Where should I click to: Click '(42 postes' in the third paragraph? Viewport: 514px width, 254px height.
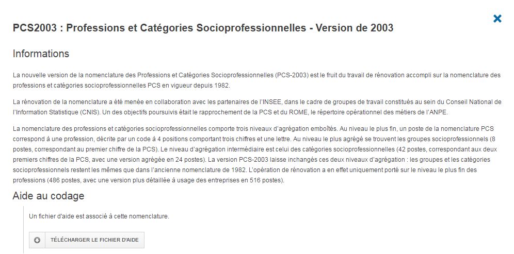point(409,149)
